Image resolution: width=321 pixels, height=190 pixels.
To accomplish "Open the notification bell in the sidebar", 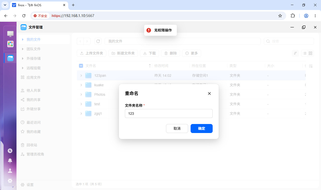I will click(x=10, y=160).
